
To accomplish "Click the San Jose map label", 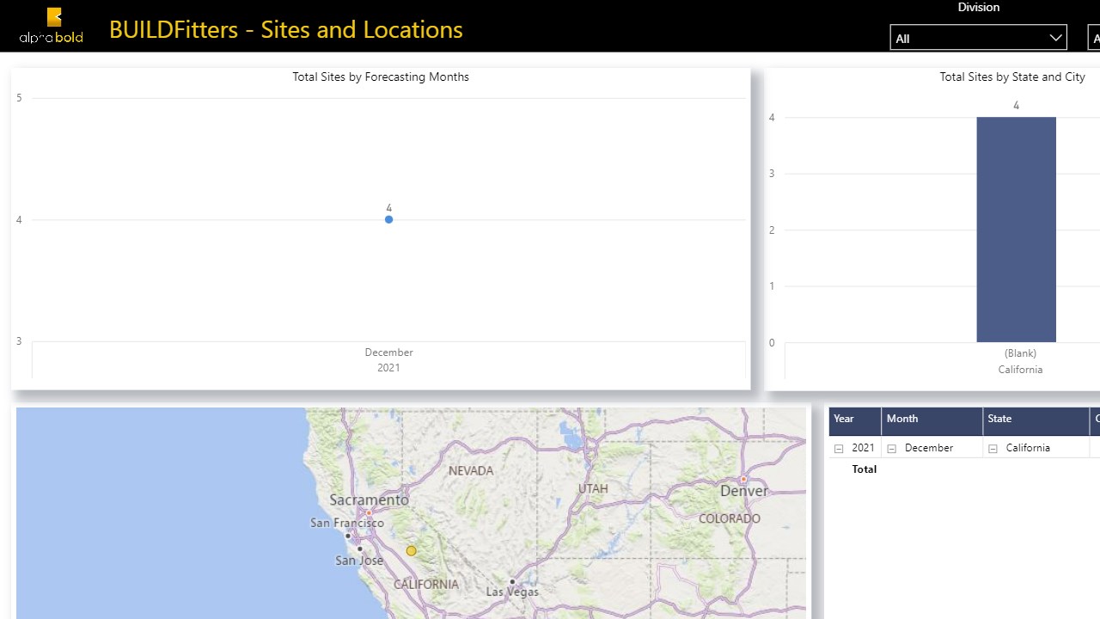I will (359, 561).
